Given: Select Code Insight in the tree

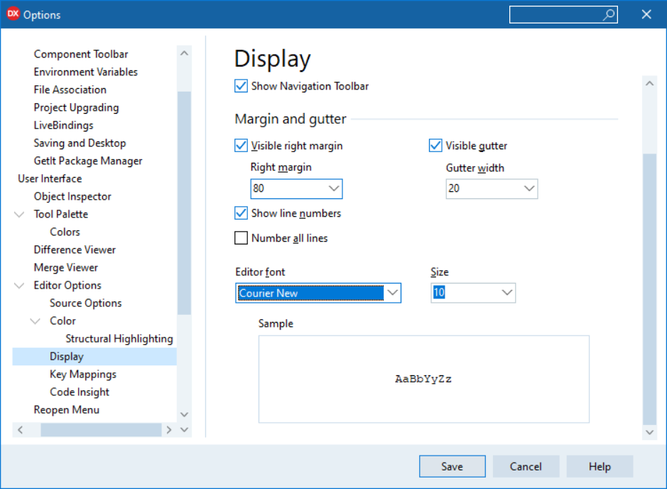Looking at the screenshot, I should coord(80,392).
